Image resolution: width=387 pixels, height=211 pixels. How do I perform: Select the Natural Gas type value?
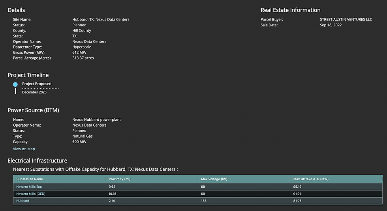click(x=83, y=136)
